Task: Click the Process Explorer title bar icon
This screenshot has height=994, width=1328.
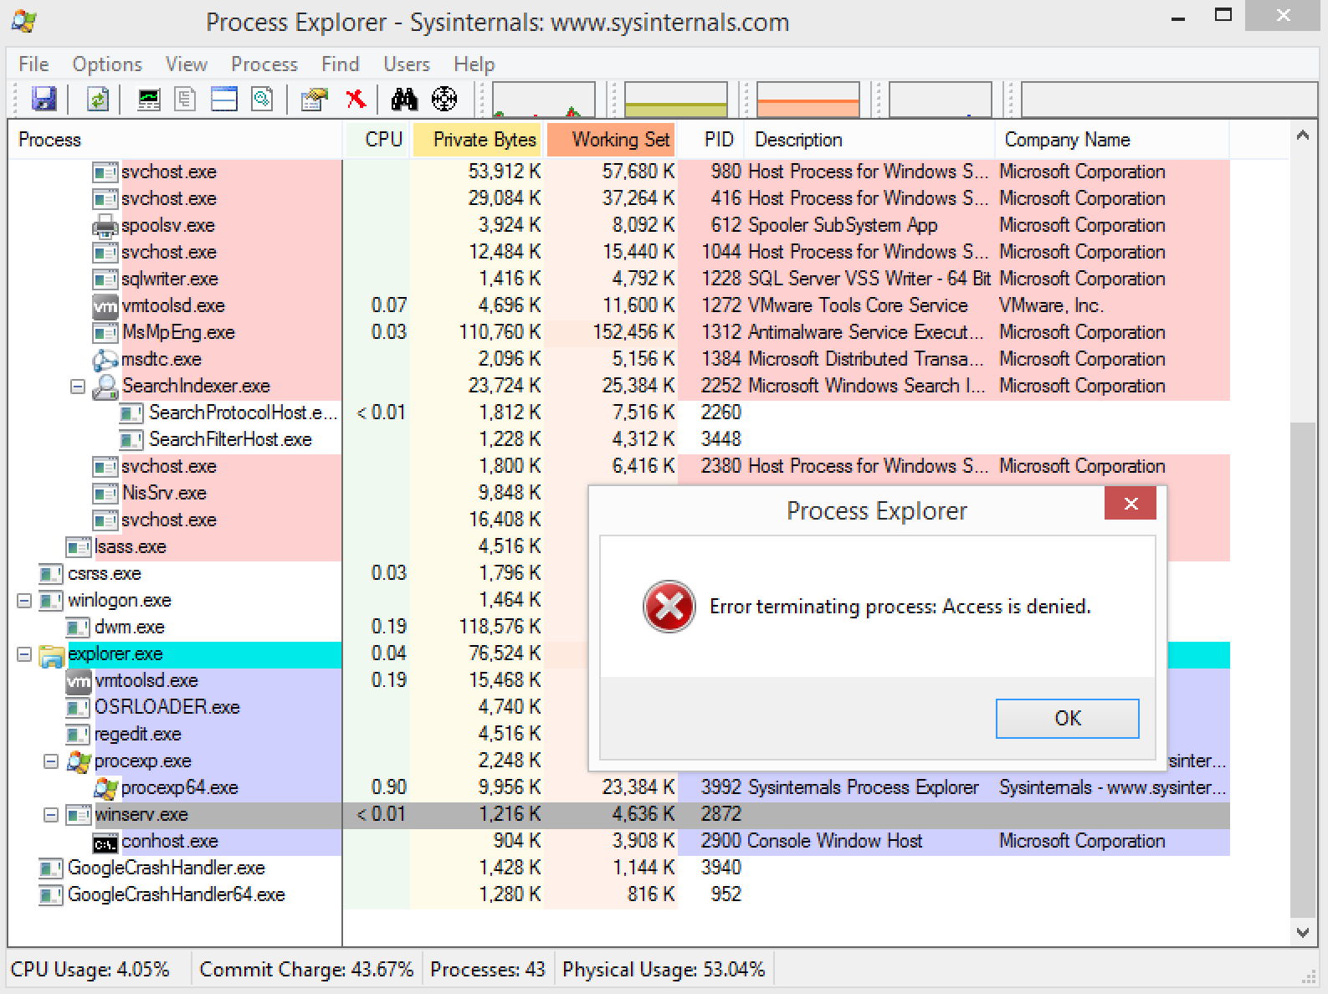Action: point(23,21)
